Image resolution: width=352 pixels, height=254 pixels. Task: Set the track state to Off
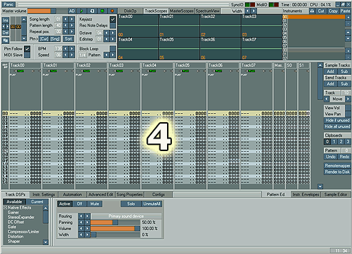tap(80, 204)
